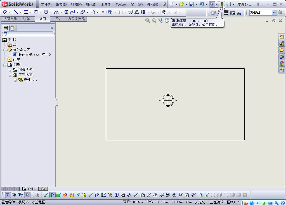Toggle the selection filter toolbar funnel button
286x205 pixels.
click(8, 195)
